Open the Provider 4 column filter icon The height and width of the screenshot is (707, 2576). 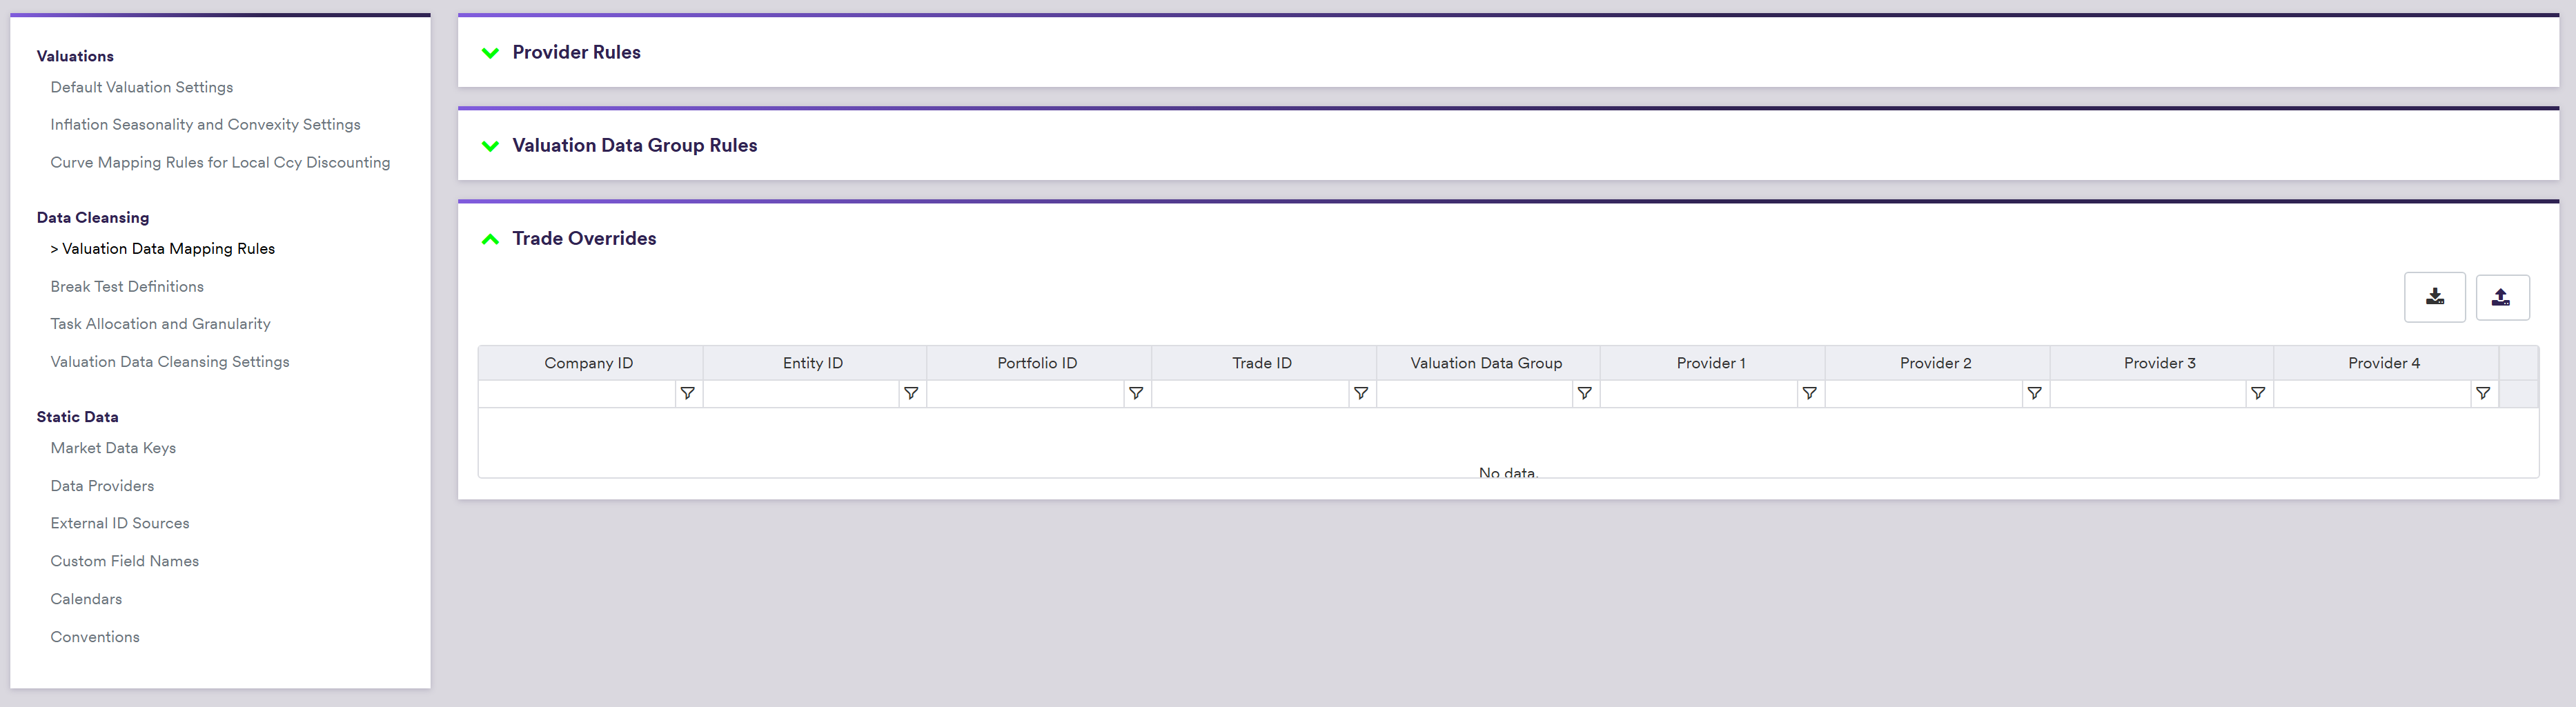coord(2482,394)
